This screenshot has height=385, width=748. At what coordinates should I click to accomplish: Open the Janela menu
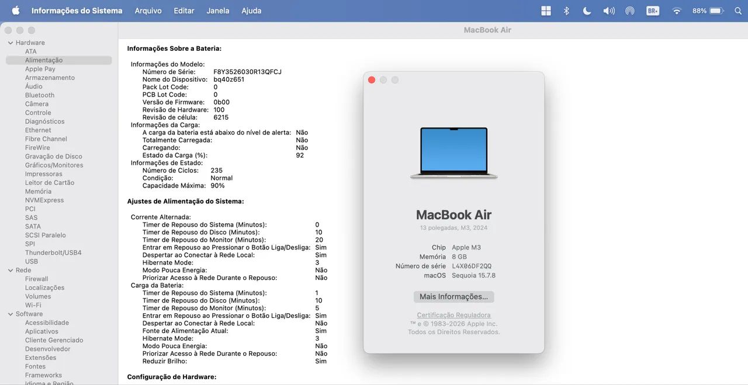tap(218, 11)
